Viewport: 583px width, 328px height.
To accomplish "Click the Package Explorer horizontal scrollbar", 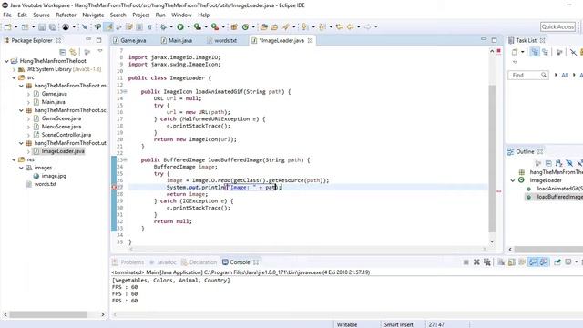I will 48,314.
